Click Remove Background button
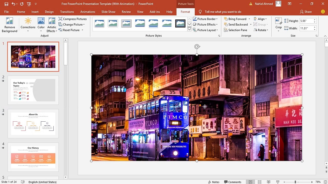Screen dimensions: 328x184 point(9,25)
